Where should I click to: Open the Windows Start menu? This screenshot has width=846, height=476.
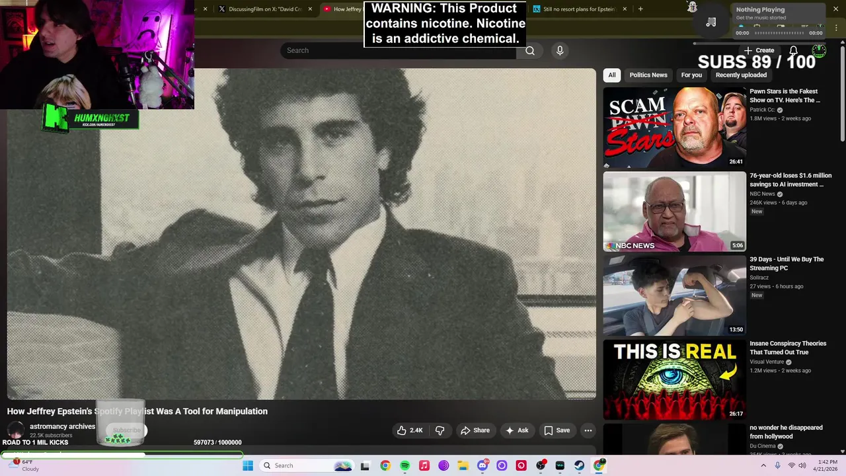coord(248,465)
